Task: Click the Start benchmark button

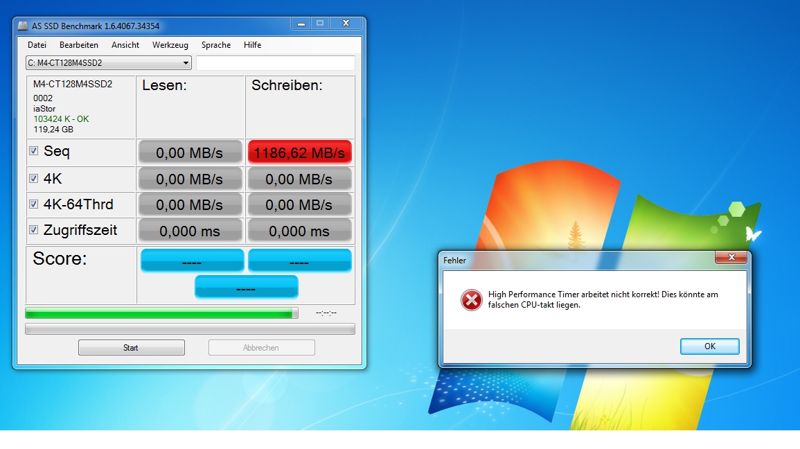Action: 131,347
